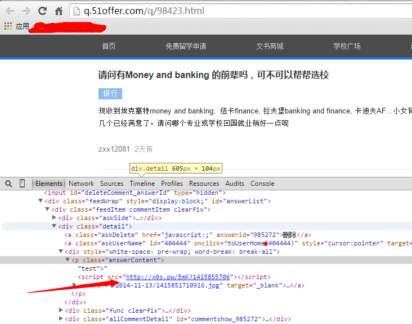The image size is (412, 324).
Task: Click the 2天前 timestamp text
Action: coord(144,149)
